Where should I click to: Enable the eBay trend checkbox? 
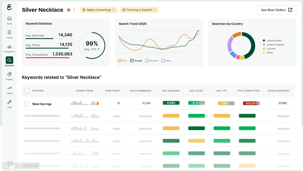point(163,61)
